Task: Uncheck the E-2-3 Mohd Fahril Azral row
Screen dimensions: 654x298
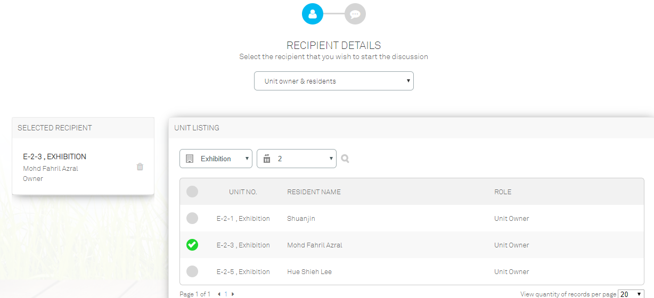Action: (192, 245)
